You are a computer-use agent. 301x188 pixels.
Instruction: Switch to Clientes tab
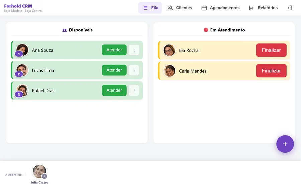(180, 8)
